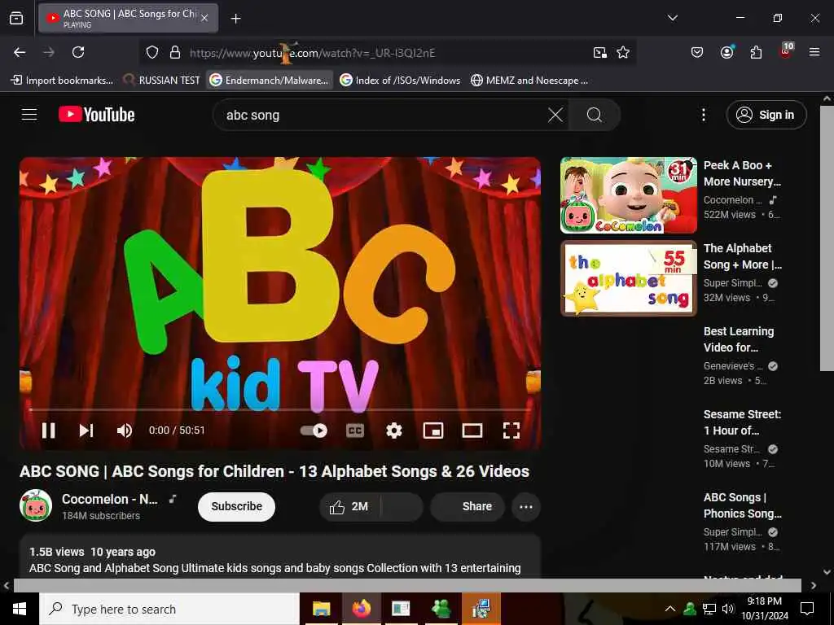Click the Sign in button

[766, 115]
